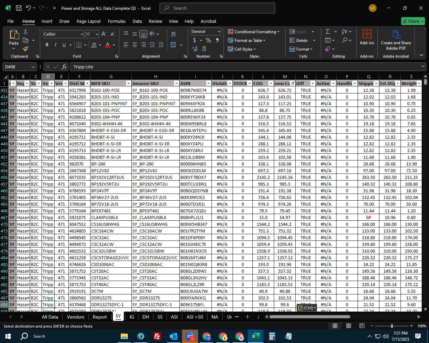
Task: Click the Share button
Action: [413, 21]
